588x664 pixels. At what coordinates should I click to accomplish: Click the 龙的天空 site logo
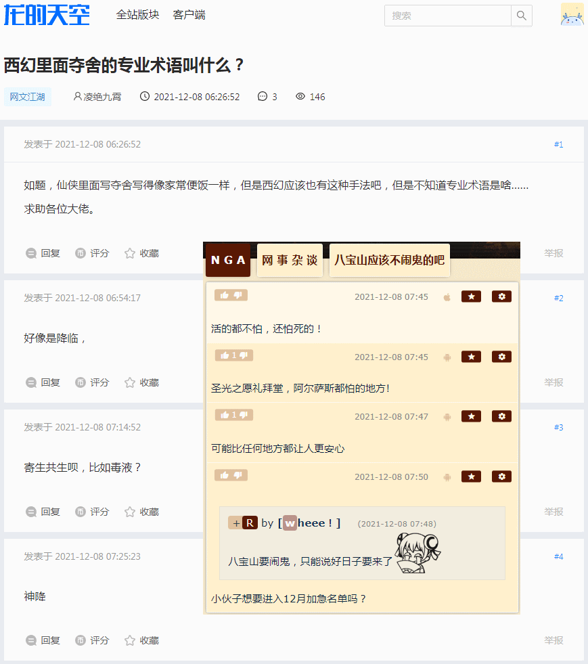45,15
